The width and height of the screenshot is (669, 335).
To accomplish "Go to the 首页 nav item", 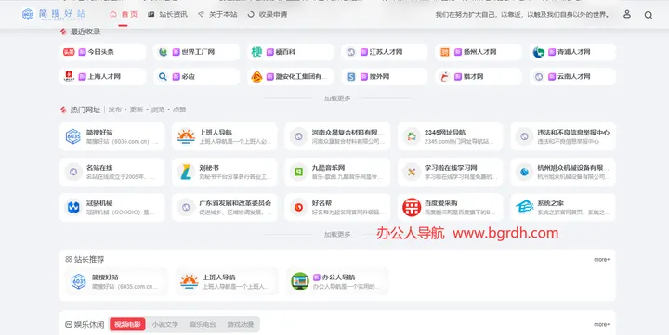I will pos(124,15).
